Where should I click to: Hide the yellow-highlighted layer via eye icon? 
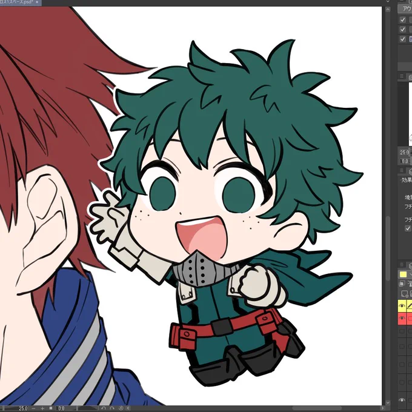tap(402, 305)
